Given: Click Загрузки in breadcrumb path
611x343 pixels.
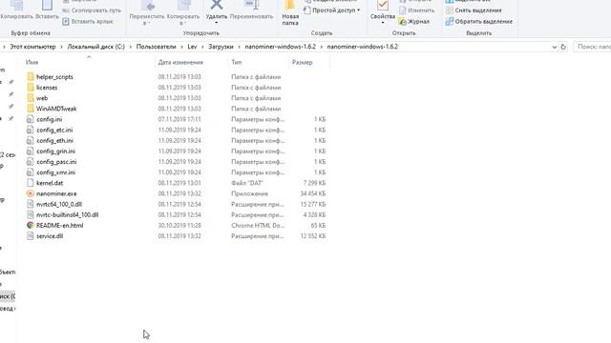Looking at the screenshot, I should 221,47.
